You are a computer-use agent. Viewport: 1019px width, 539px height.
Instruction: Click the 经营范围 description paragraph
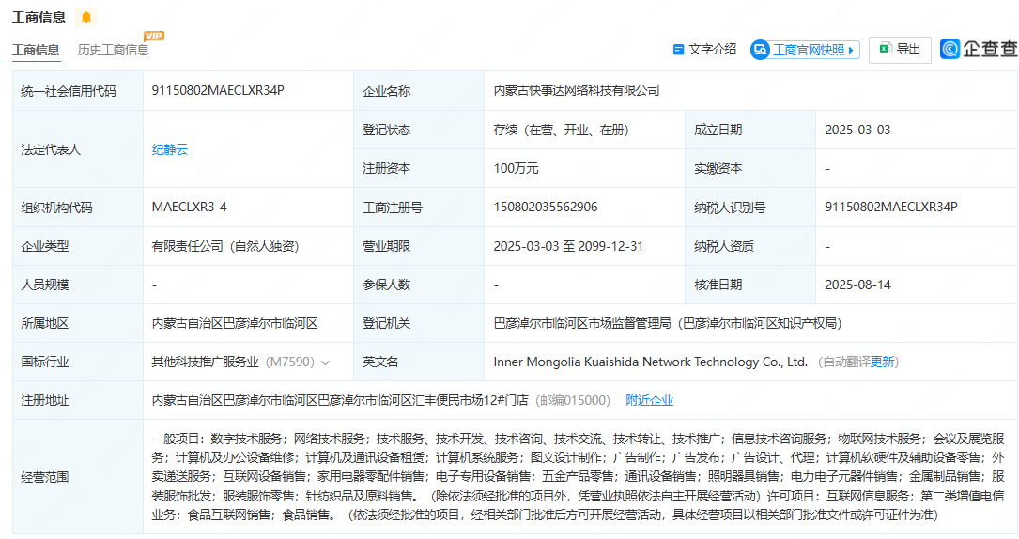578,477
